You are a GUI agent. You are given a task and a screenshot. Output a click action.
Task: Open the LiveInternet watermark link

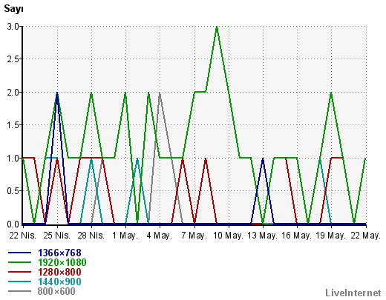[353, 293]
